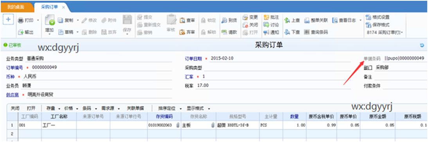Open the 复制 dropdown arrow
Screen dimensions: 428x142
77,20
